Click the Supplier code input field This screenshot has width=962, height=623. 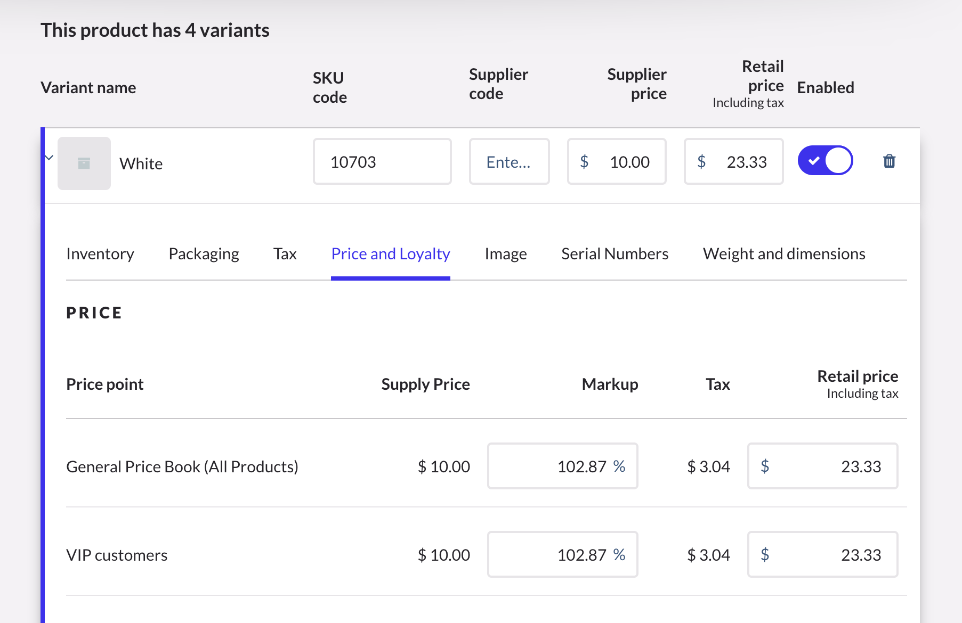(x=509, y=162)
